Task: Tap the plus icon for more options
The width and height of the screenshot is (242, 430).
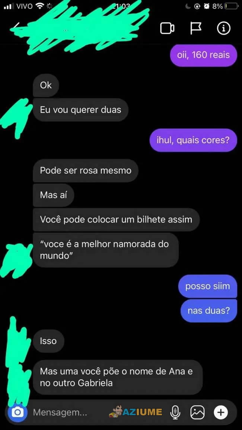Action: point(221,412)
